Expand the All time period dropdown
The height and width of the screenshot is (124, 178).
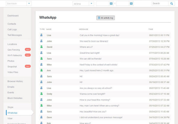[x=91, y=4]
